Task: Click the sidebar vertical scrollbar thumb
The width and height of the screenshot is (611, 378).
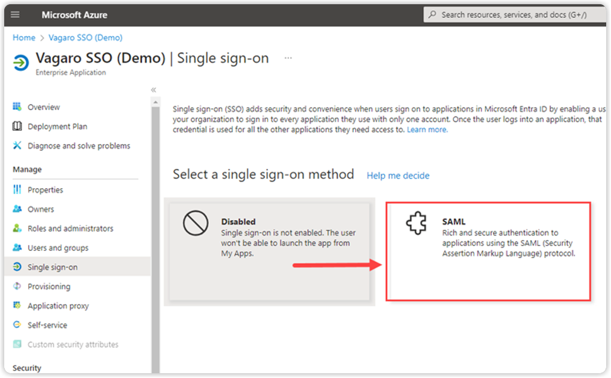Action: click(155, 239)
